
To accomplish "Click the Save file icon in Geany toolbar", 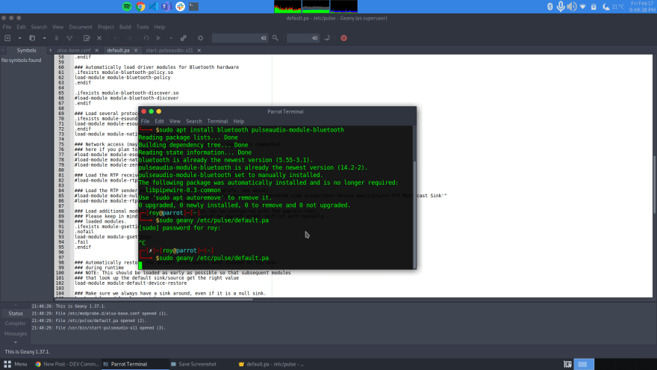I will coord(57,38).
